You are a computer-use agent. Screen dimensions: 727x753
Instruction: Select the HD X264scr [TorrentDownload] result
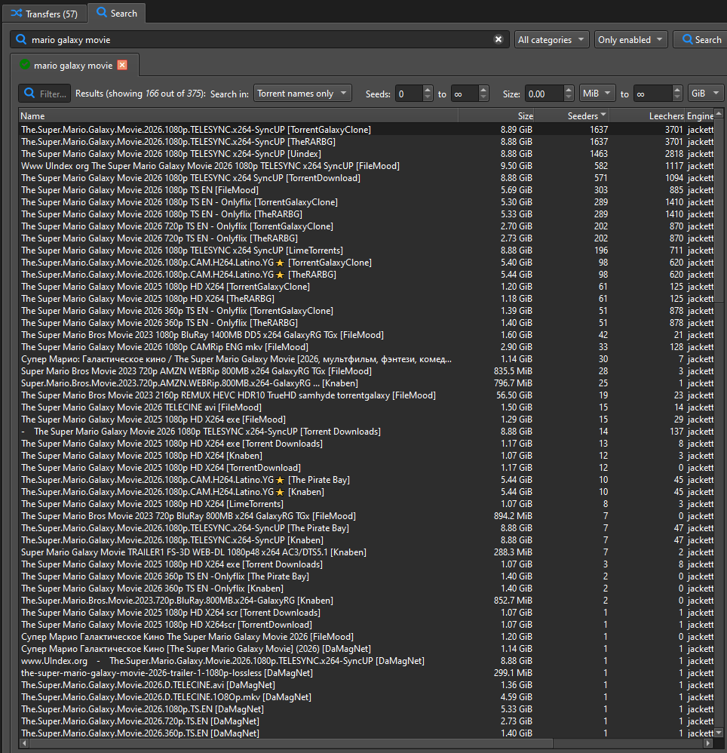coord(367,625)
